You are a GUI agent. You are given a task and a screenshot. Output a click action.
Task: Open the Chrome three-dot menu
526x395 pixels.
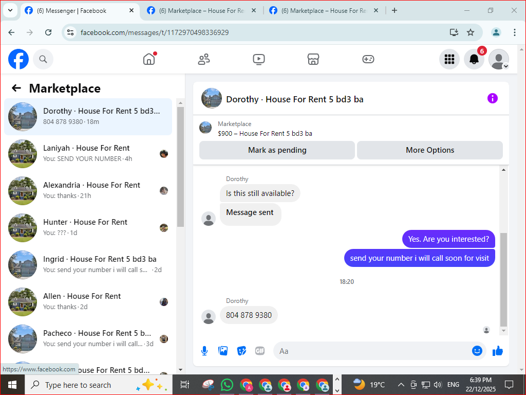(x=515, y=32)
